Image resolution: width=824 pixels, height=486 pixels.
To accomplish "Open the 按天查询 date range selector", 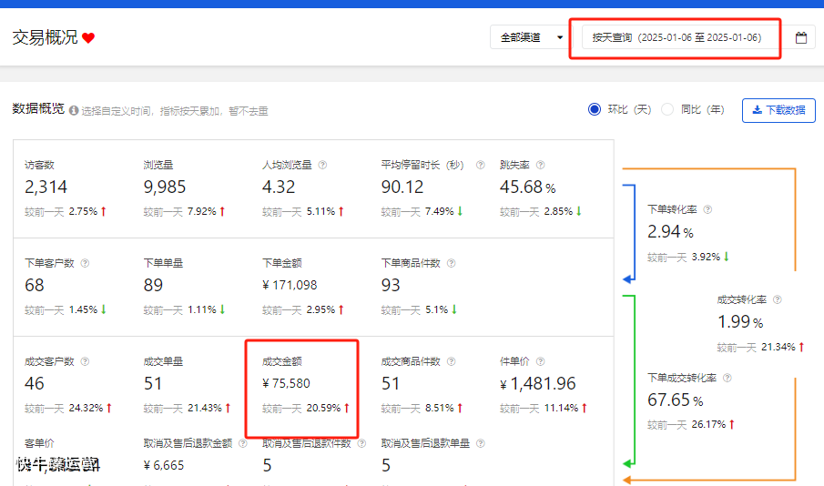I will [x=676, y=38].
